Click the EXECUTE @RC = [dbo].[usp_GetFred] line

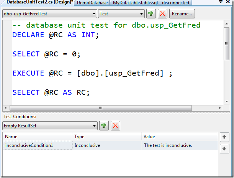tap(92, 73)
